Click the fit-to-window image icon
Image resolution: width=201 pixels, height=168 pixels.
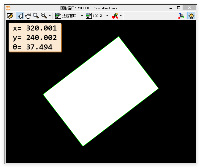tap(58, 16)
